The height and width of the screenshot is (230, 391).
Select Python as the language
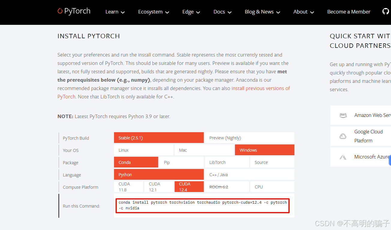coord(159,174)
